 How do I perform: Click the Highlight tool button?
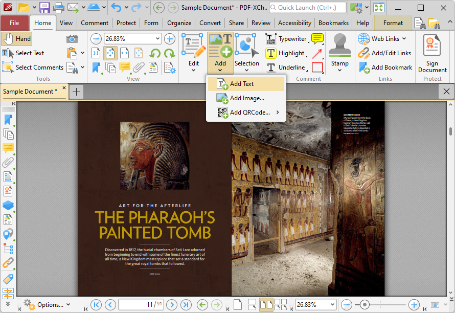[285, 53]
